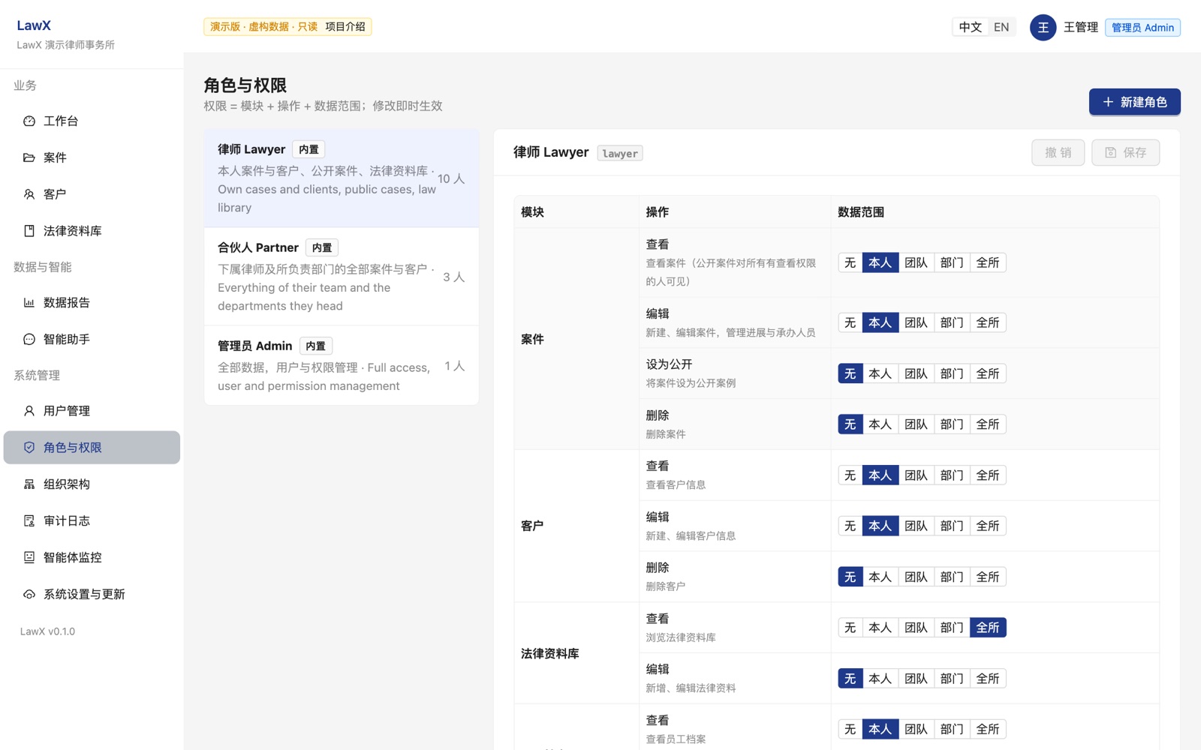Set 客户 查看 scope to 无
The width and height of the screenshot is (1201, 750).
coord(850,475)
